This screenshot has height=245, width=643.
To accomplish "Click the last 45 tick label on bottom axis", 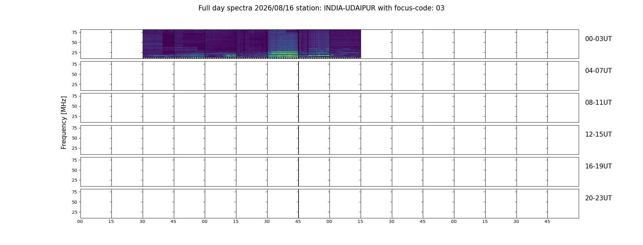I will [x=547, y=221].
